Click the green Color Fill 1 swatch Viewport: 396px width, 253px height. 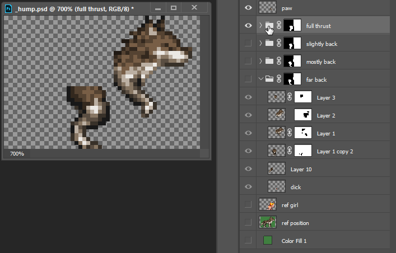pyautogui.click(x=268, y=240)
